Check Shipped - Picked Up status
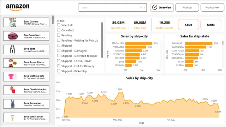This screenshot has width=226, height=127. tap(59, 71)
